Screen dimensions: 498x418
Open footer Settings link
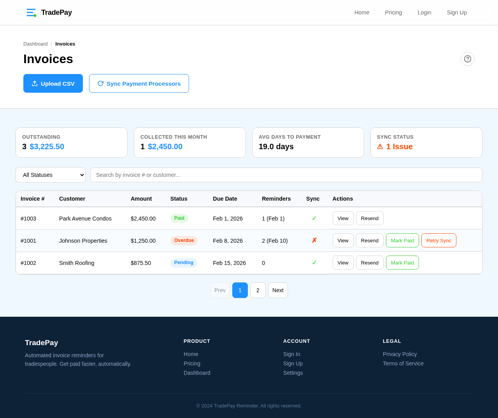[x=293, y=373]
